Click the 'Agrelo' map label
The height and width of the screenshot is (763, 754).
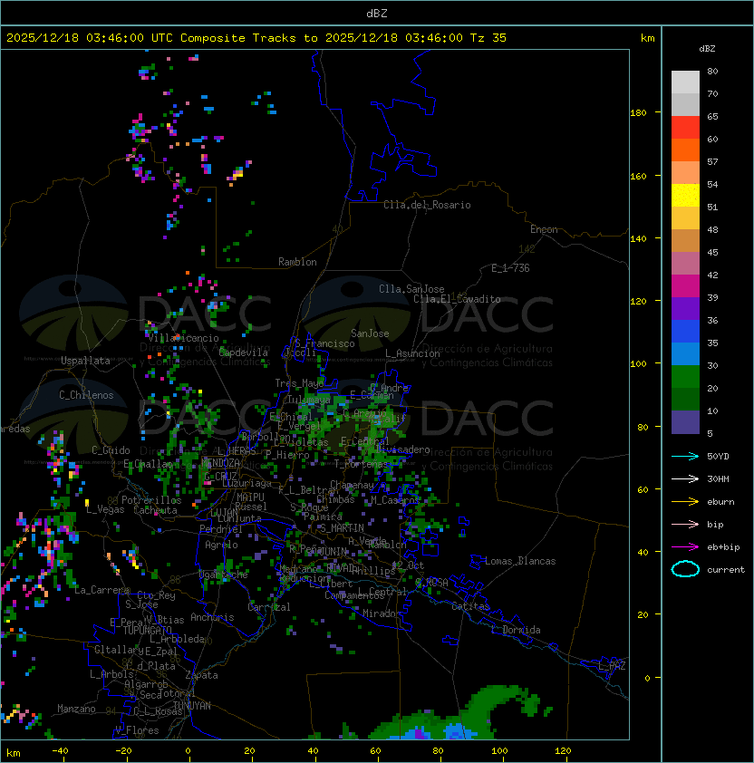coord(221,545)
